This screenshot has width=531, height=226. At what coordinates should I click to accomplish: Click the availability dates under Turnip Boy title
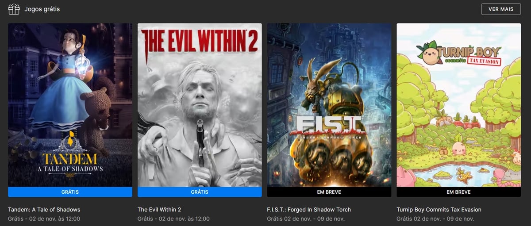435,219
